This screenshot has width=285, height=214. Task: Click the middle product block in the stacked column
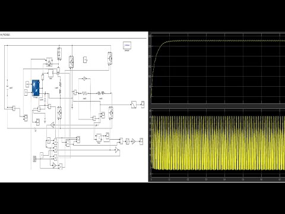(56, 150)
